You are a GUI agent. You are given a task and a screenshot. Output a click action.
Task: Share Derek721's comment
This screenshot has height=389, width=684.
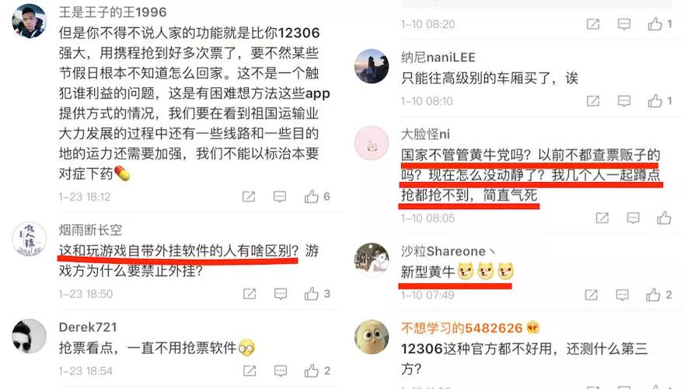(x=250, y=371)
